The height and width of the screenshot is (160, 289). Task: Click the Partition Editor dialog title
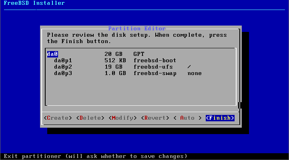137,28
